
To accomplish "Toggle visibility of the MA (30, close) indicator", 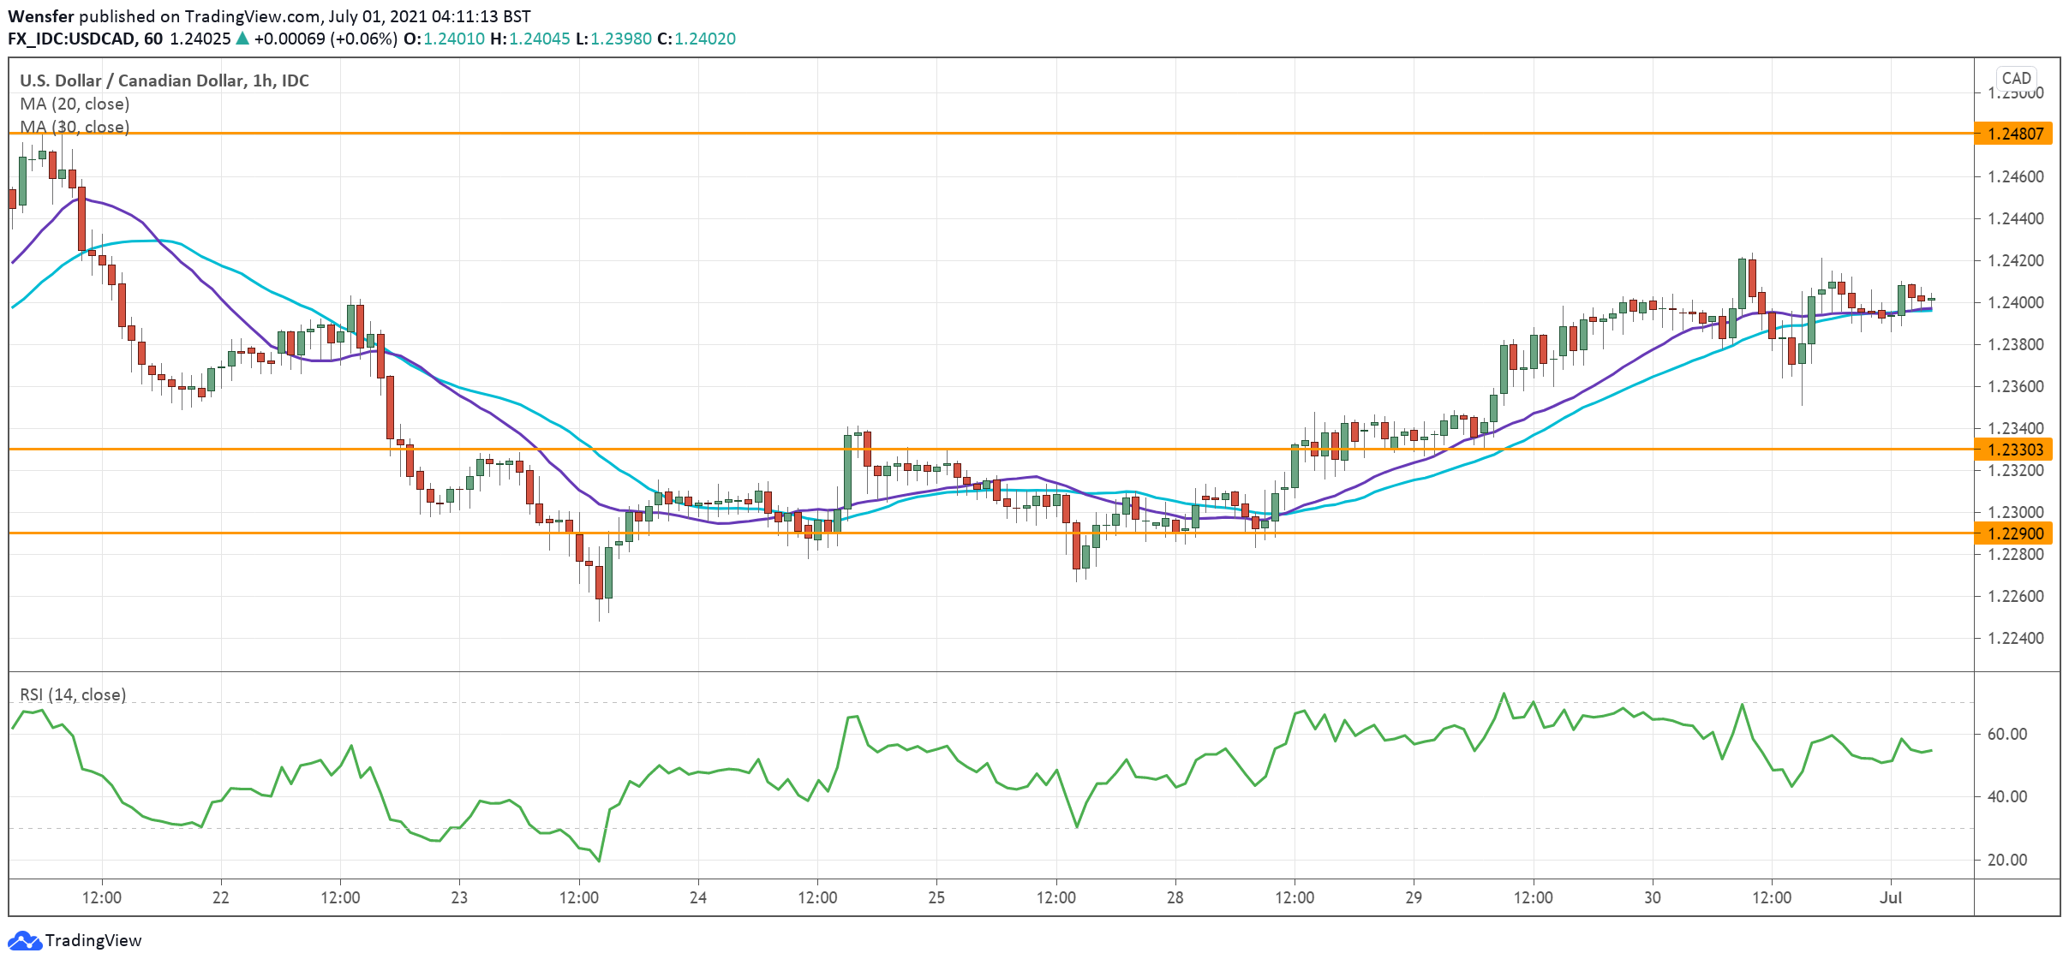I will pyautogui.click(x=76, y=128).
